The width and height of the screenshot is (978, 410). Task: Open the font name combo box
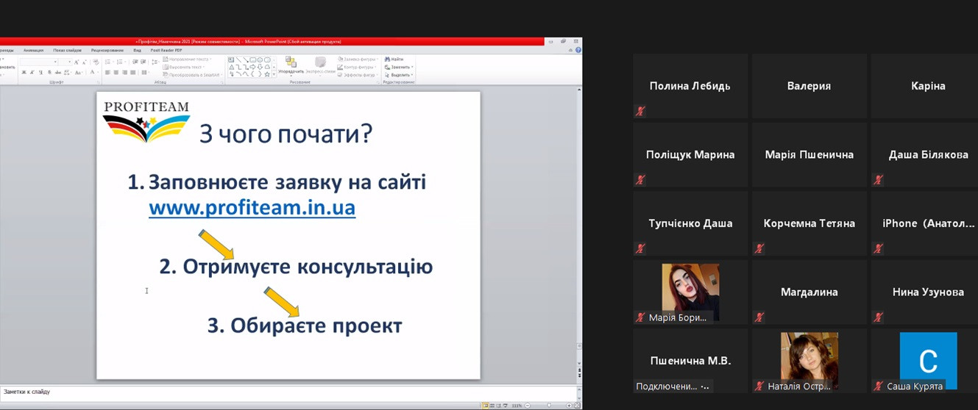click(38, 62)
